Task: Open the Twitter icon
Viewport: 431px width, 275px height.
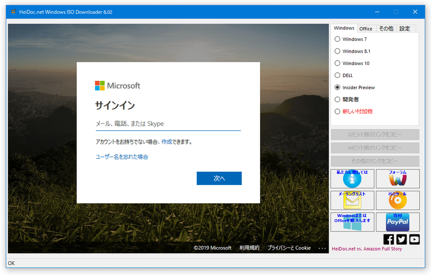Action: (401, 239)
